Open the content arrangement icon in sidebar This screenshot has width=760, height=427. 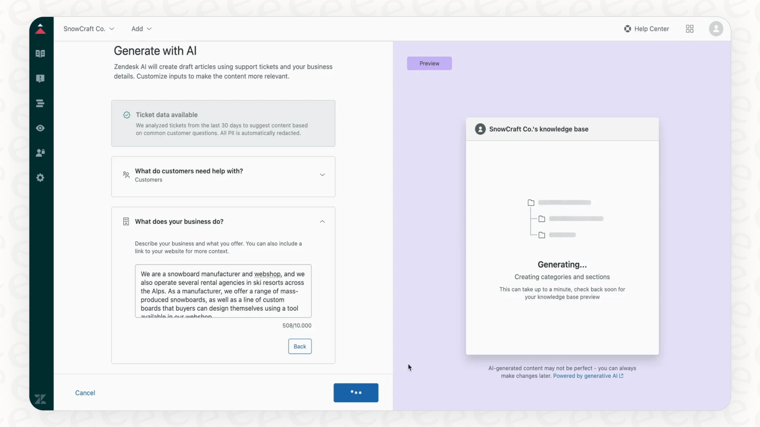pos(40,103)
